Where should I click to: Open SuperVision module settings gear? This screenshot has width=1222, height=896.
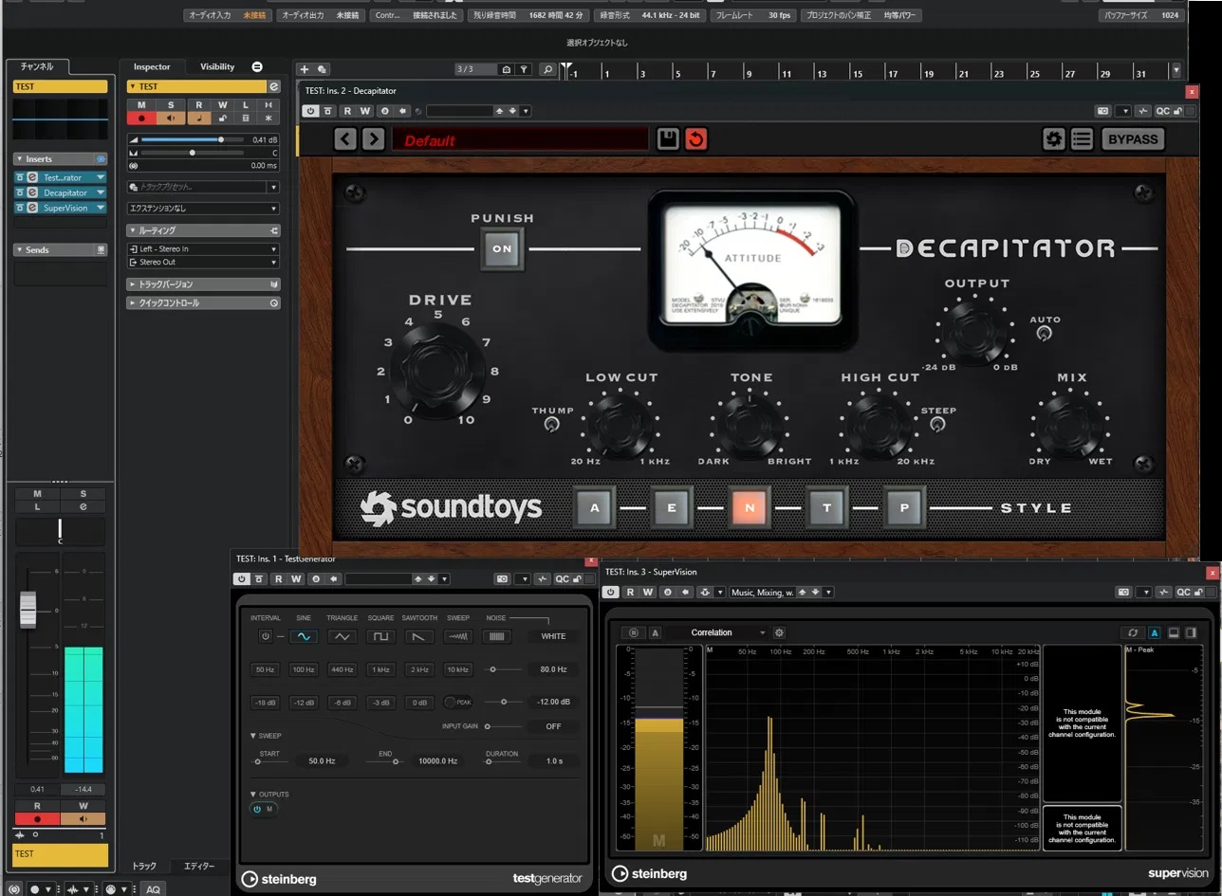pos(779,632)
